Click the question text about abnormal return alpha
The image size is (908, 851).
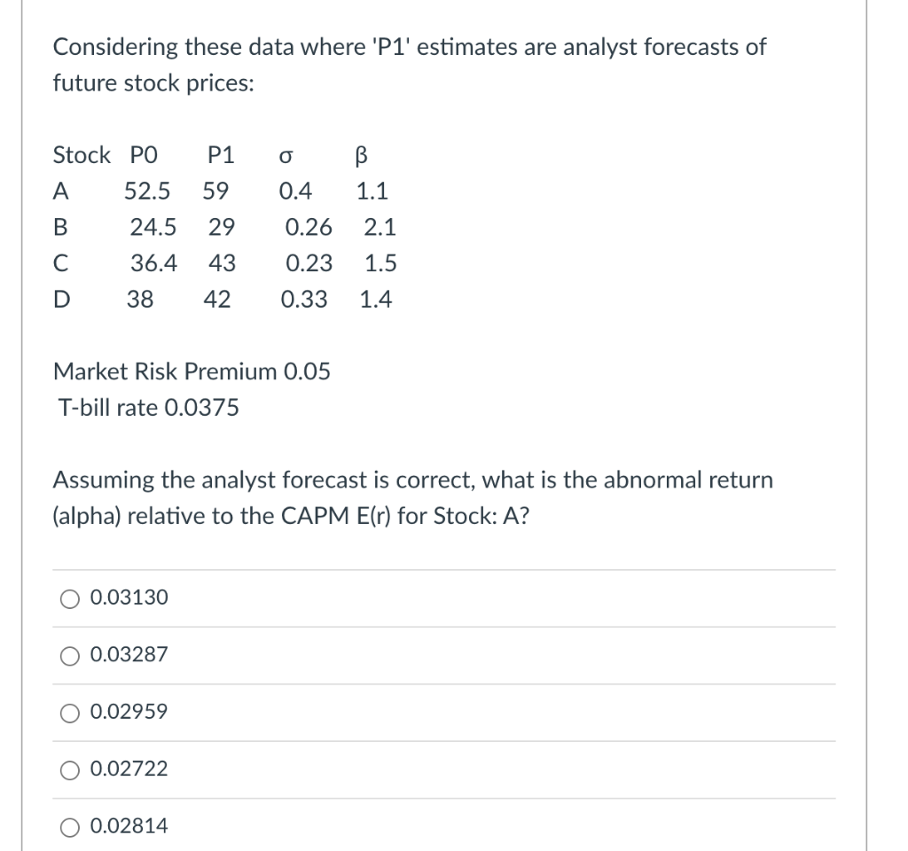[x=413, y=496]
